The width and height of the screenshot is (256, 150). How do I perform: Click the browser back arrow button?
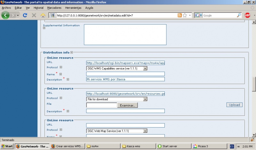click(x=6, y=15)
